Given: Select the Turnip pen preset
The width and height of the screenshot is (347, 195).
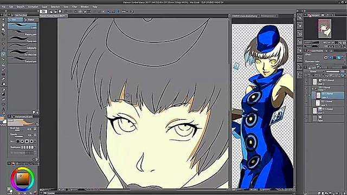Looking at the screenshot, I should tap(22, 40).
